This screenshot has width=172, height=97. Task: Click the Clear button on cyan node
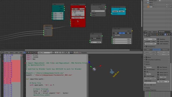[121, 11]
